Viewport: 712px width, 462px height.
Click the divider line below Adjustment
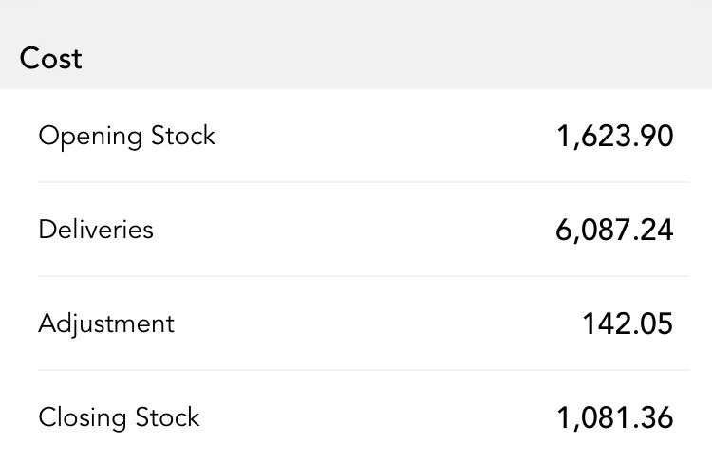coord(363,370)
